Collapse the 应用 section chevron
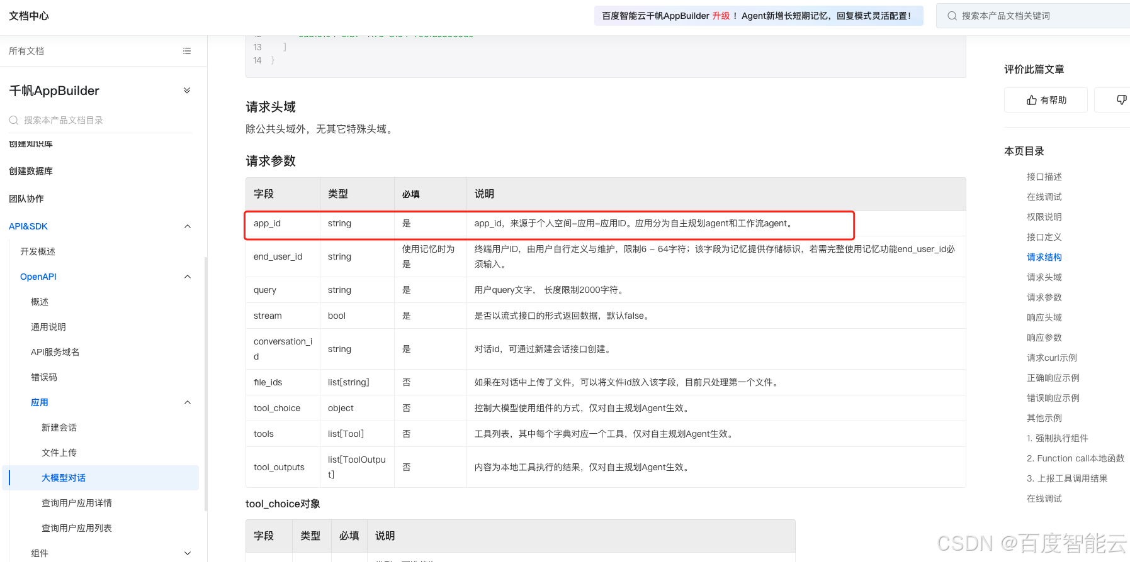Viewport: 1130px width, 562px height. click(187, 402)
